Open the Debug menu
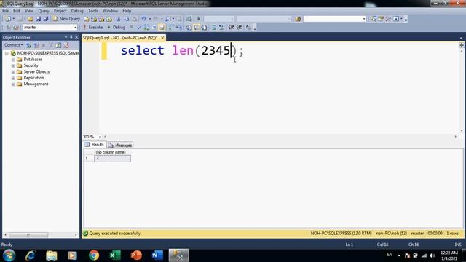466x262 pixels. 77,11
